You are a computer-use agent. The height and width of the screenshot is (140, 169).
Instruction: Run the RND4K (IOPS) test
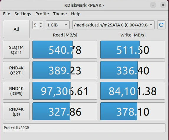coord(16,91)
